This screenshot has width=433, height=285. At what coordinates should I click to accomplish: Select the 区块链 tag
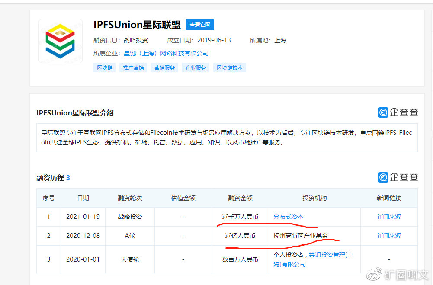(x=105, y=67)
